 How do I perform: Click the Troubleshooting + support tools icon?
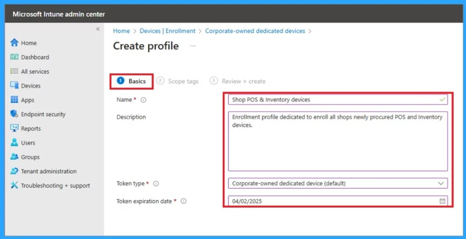tap(14, 185)
